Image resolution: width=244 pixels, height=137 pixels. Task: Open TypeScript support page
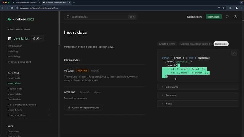tap(19, 62)
